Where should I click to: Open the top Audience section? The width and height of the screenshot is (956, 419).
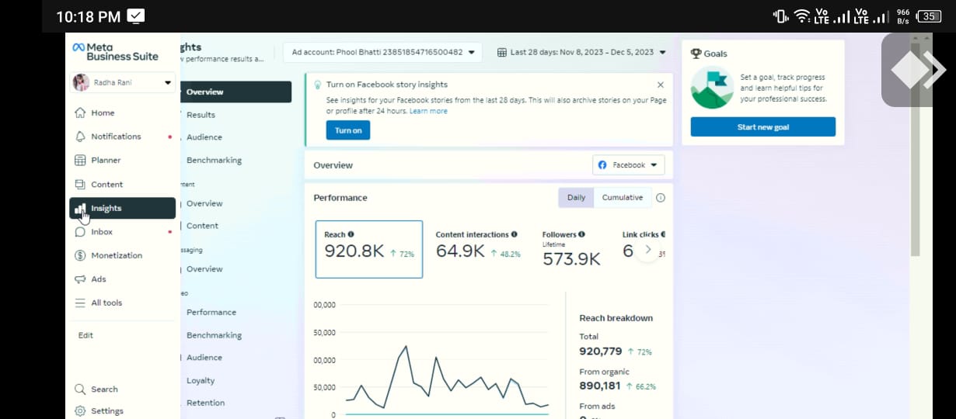click(x=204, y=137)
